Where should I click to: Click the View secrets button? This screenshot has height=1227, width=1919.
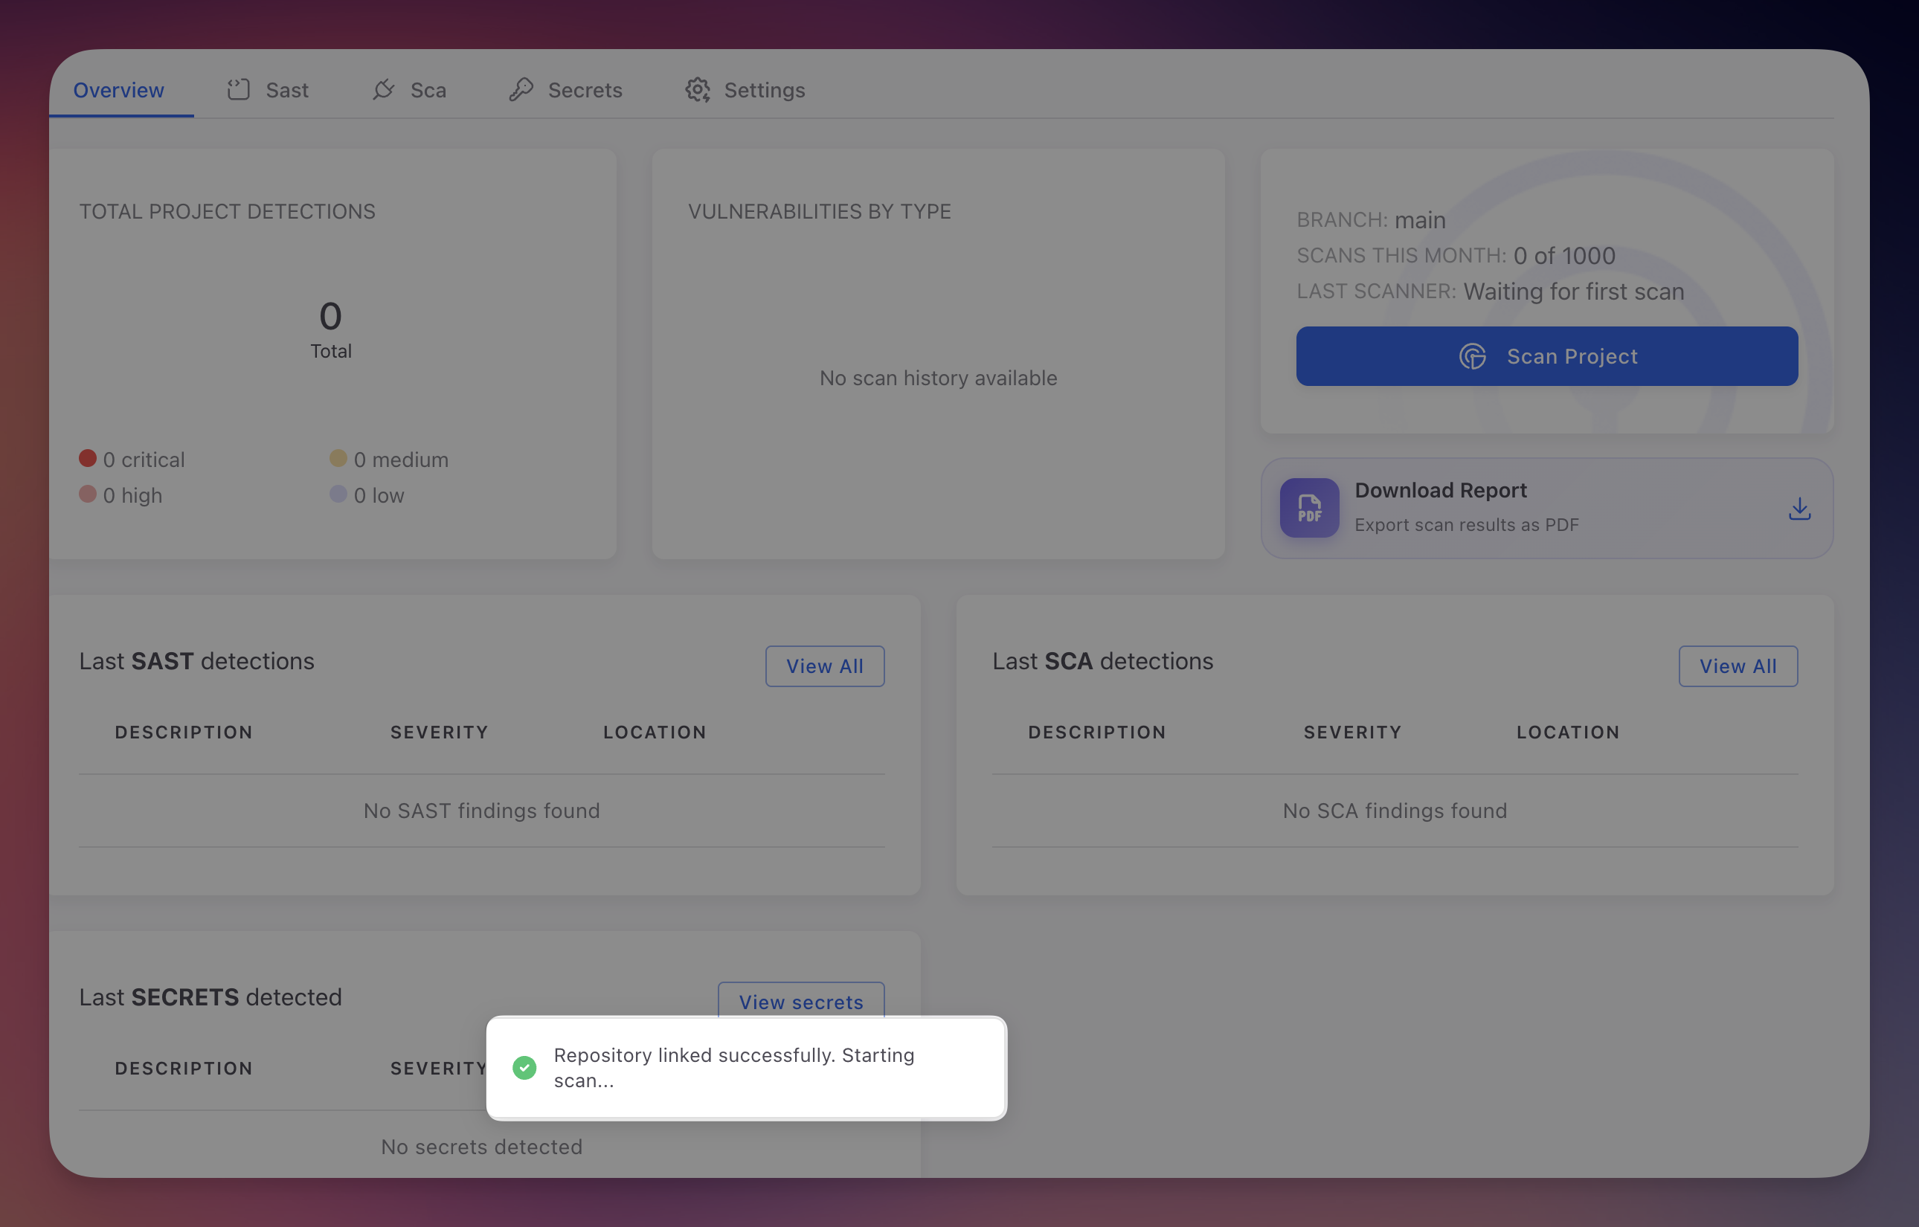coord(801,1002)
